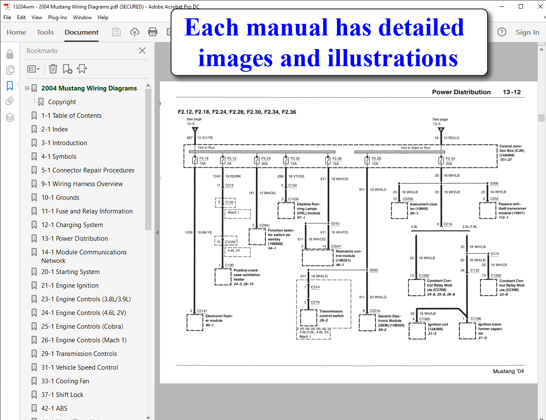The height and width of the screenshot is (420, 546).
Task: Jump to 9-1 Wiring Harness Overview
Action: [x=82, y=184]
